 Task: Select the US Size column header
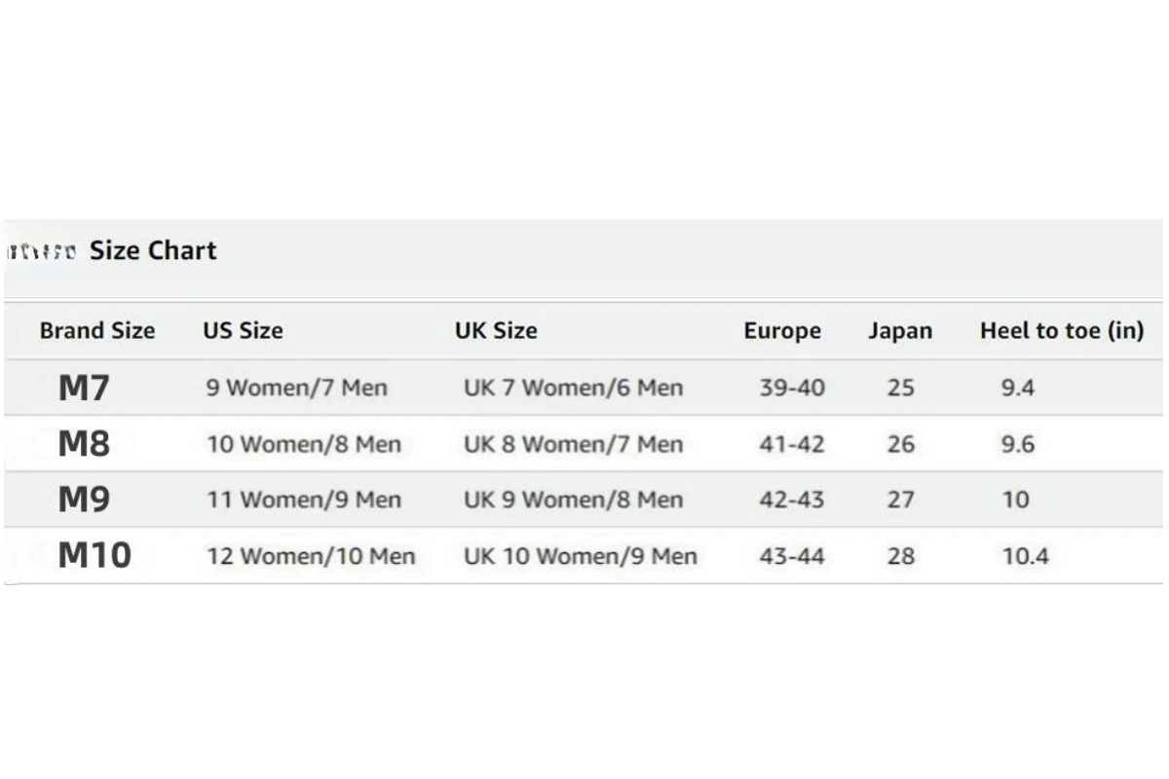(243, 331)
